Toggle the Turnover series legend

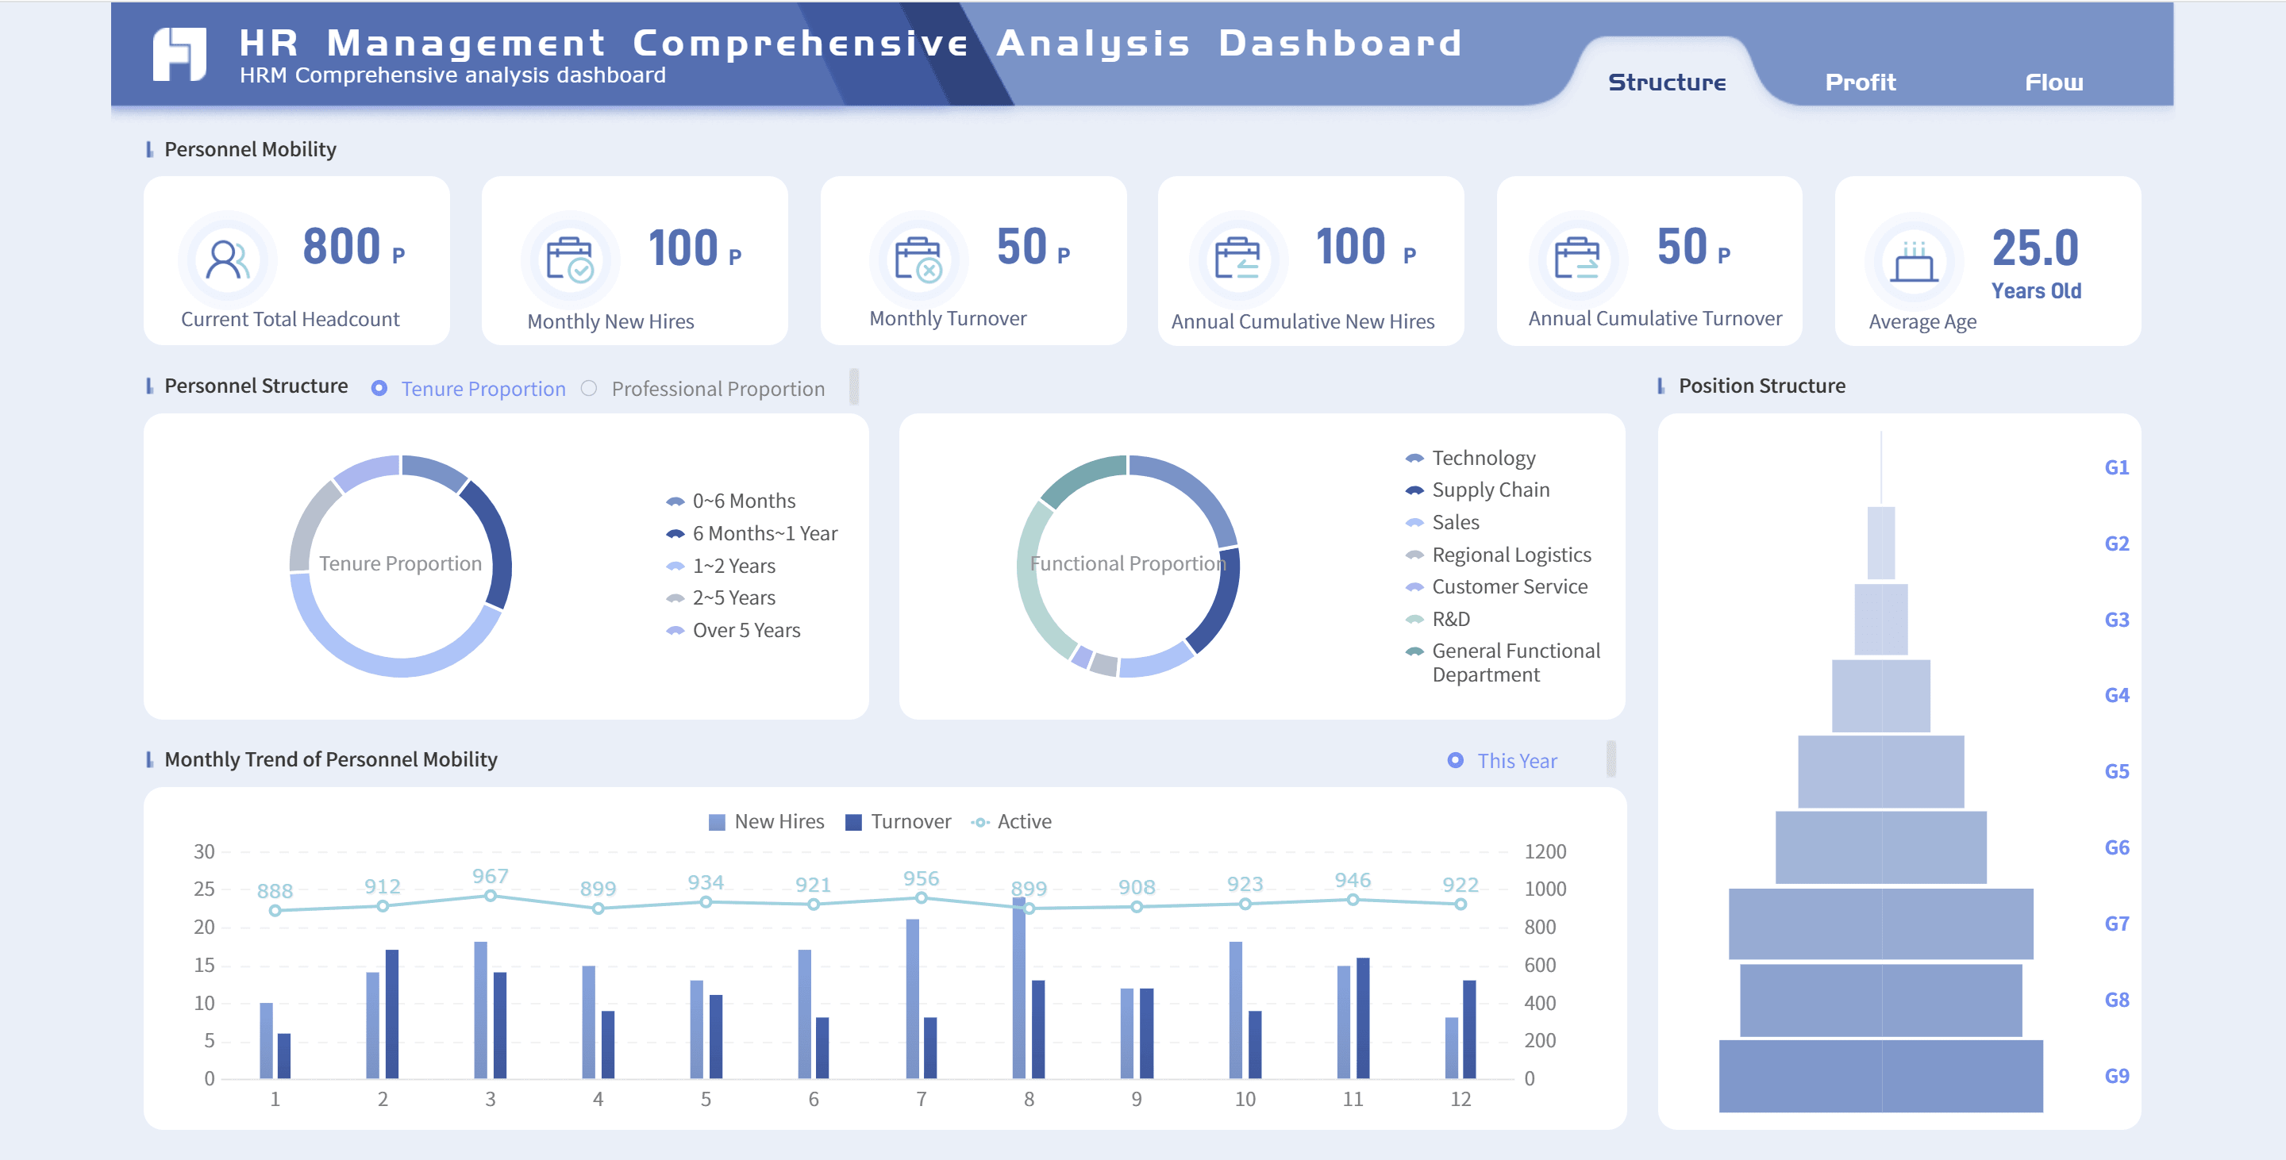(x=898, y=821)
